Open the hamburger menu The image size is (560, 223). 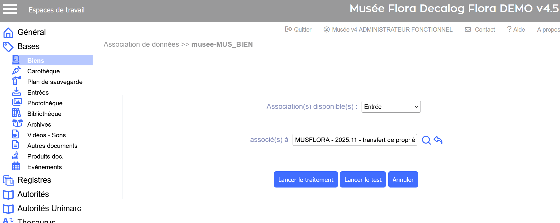click(10, 9)
